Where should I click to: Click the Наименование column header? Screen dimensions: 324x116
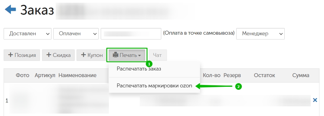tap(77, 75)
